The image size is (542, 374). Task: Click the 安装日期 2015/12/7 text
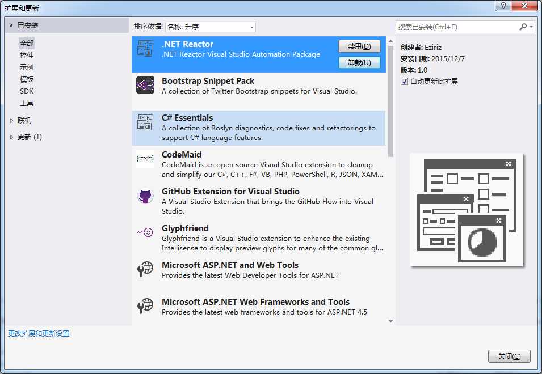pos(432,59)
